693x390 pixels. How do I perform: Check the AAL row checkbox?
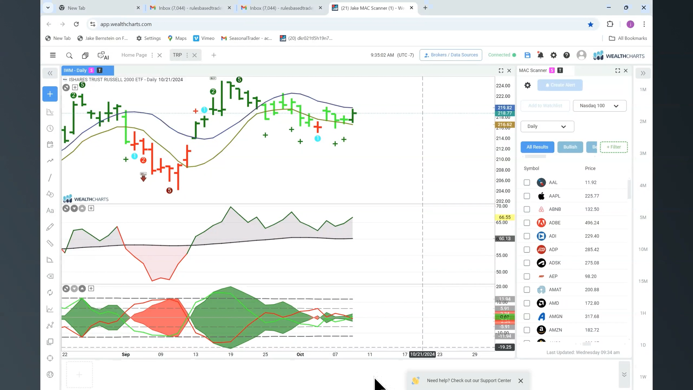pos(527,183)
